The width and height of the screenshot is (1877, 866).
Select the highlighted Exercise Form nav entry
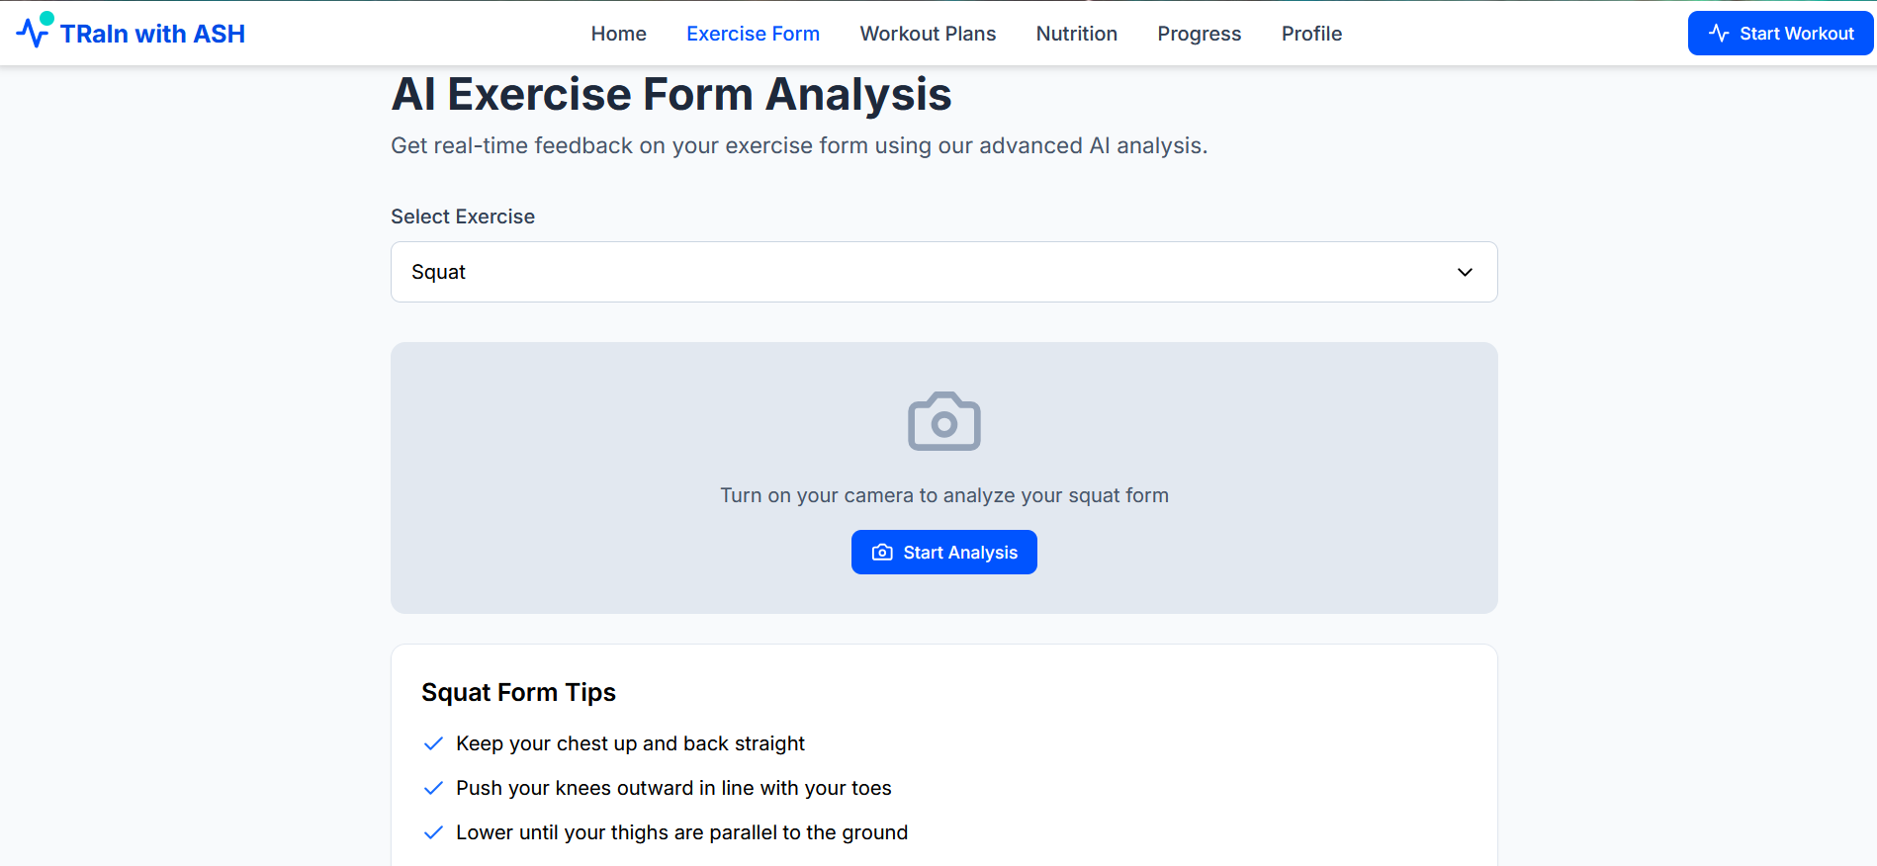coord(753,33)
